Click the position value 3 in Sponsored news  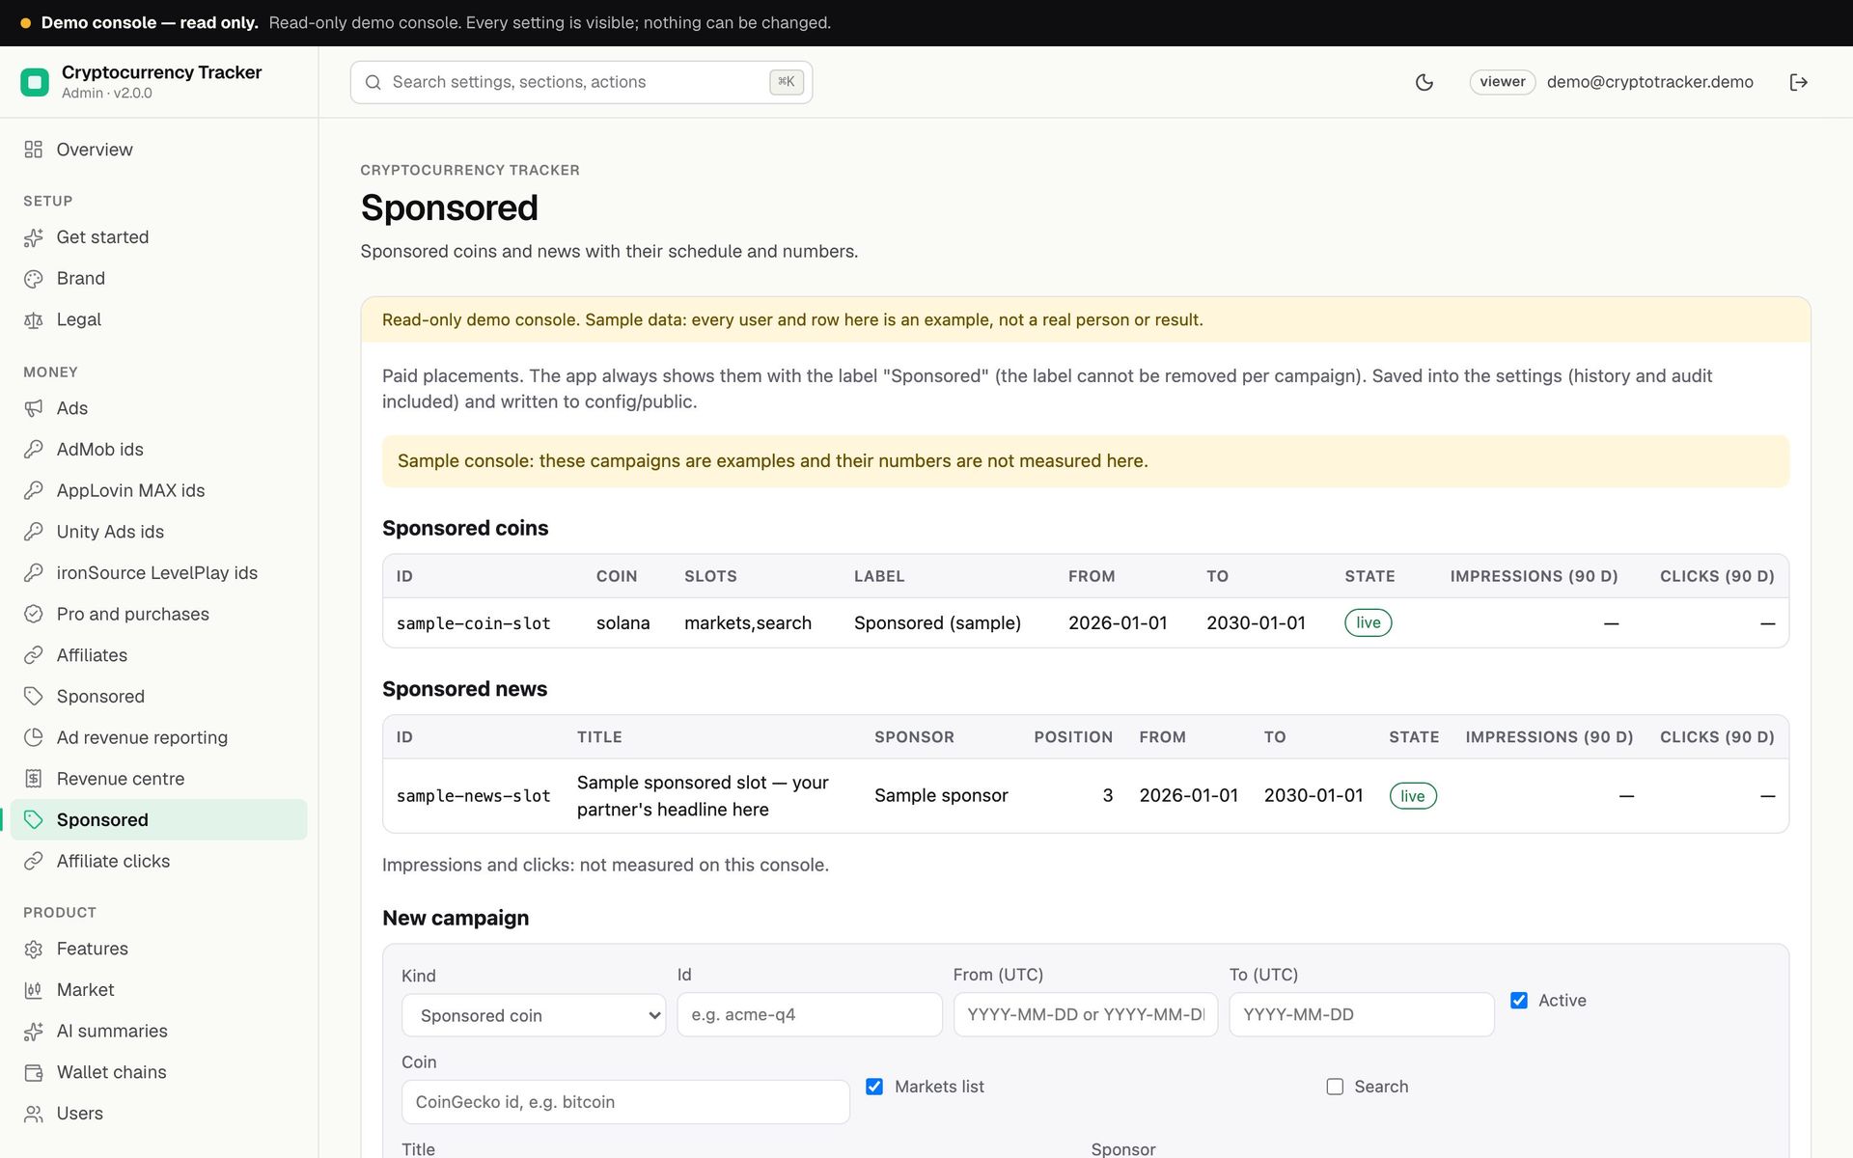1108,796
